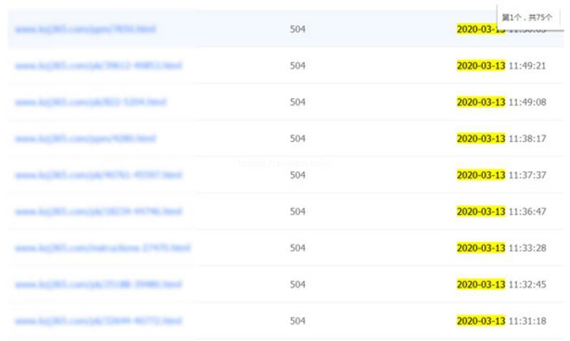570x341 pixels.
Task: Open the URL link in the 11:36:47 row
Action: point(98,211)
